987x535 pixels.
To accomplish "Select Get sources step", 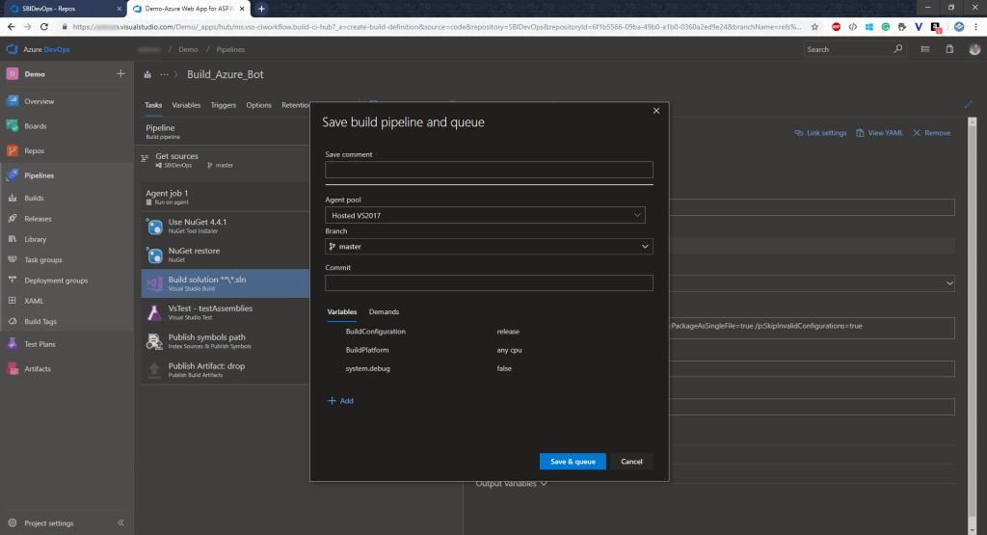I will pos(225,160).
